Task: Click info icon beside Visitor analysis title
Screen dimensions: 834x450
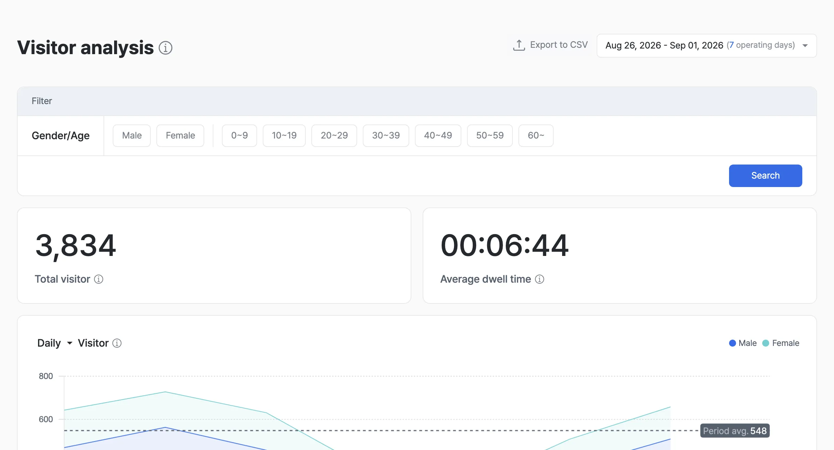Action: click(166, 48)
